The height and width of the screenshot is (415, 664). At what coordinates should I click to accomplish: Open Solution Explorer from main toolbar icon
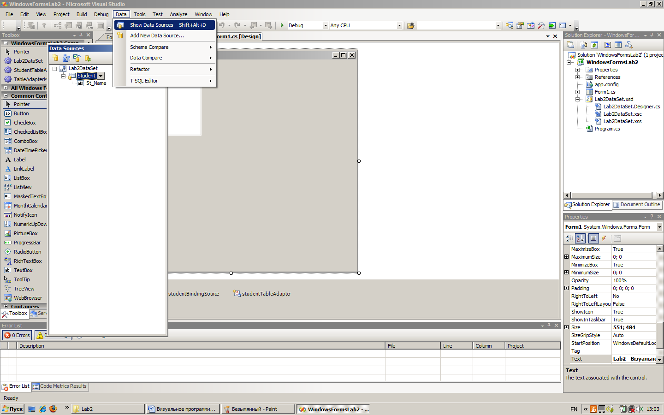pyautogui.click(x=510, y=25)
